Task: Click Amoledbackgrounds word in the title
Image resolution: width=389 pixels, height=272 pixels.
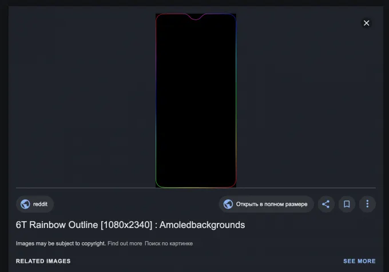Action: click(202, 225)
